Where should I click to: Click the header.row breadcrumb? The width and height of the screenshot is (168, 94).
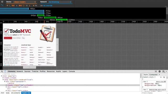point(26,93)
